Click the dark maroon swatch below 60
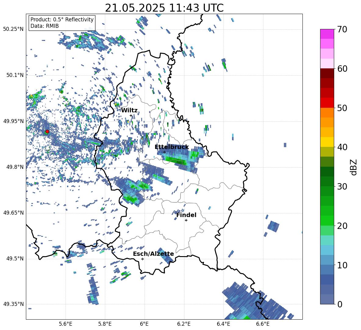Image resolution: width=361 pixels, height=330 pixels. (327, 73)
